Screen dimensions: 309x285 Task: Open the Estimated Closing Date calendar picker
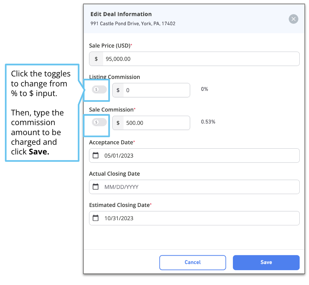click(95, 218)
